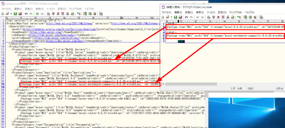Click green Save icon in products.xml window

(15, 13)
